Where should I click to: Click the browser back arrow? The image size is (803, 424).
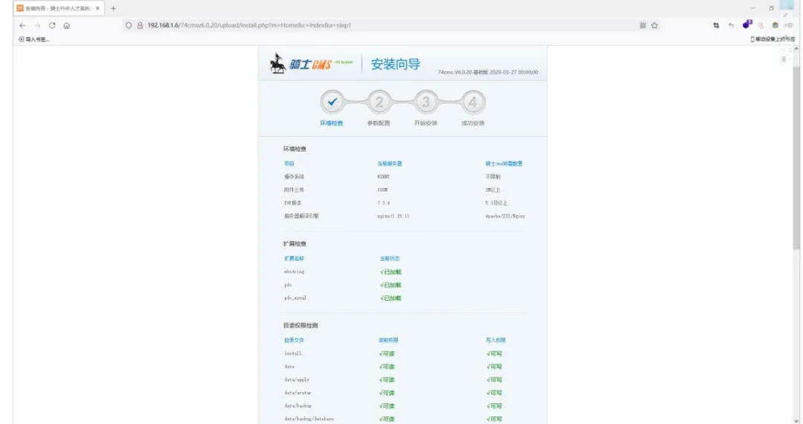(x=22, y=25)
